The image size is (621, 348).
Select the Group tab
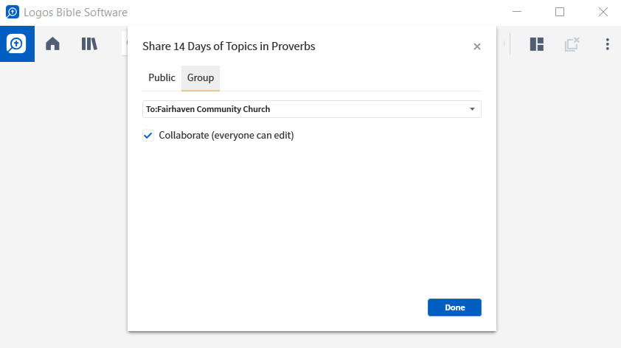(201, 78)
